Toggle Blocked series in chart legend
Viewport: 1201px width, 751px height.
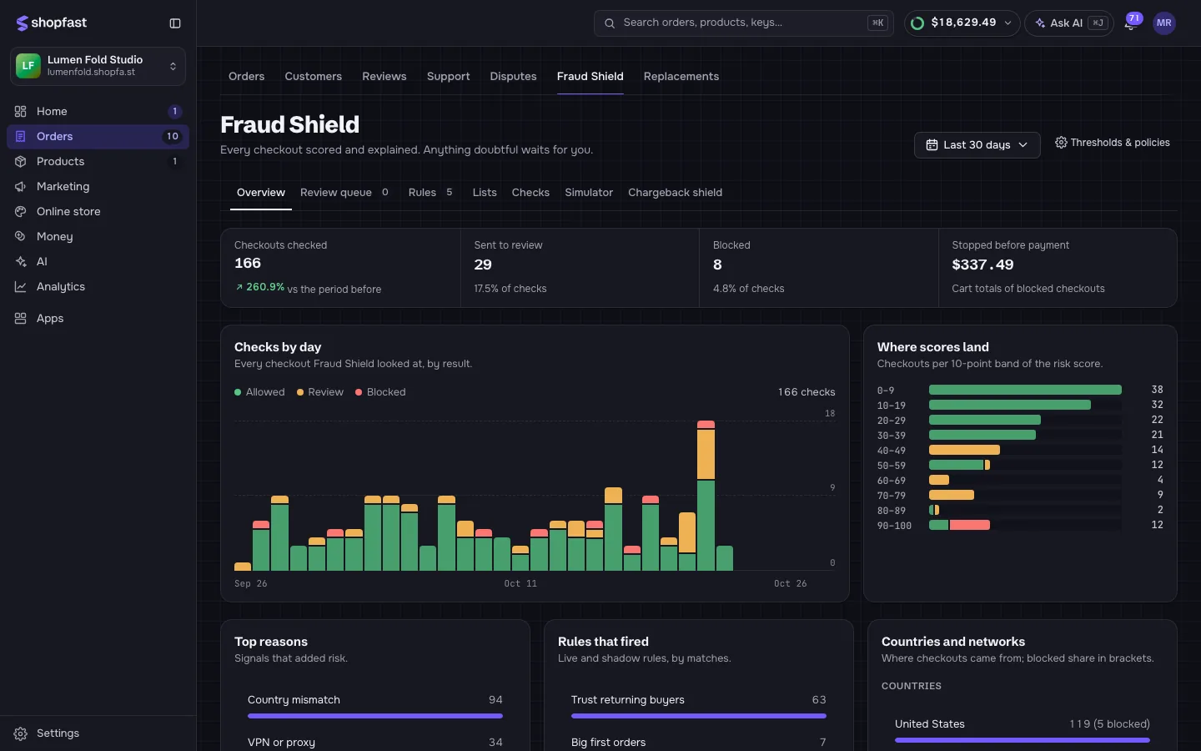(380, 392)
